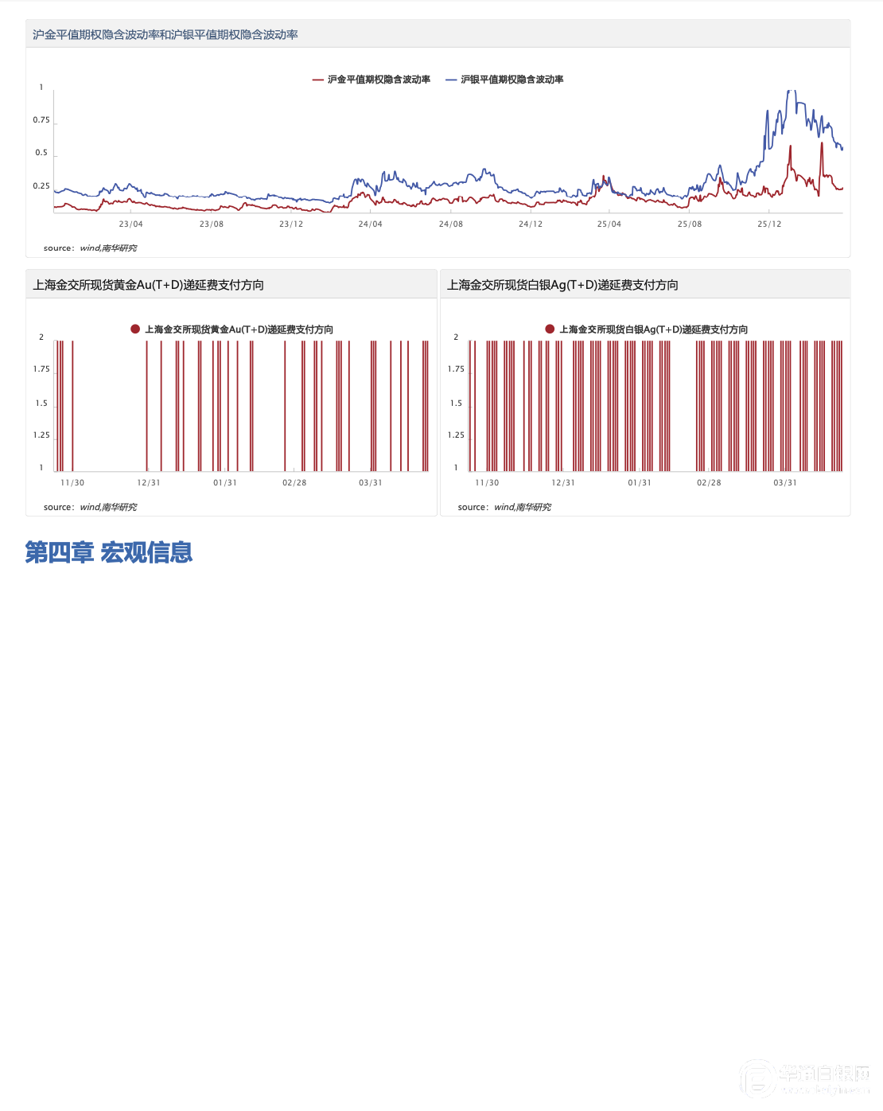Click the 25/12 label on volatility chart axis
Screen dimensions: 883x1111
[769, 224]
